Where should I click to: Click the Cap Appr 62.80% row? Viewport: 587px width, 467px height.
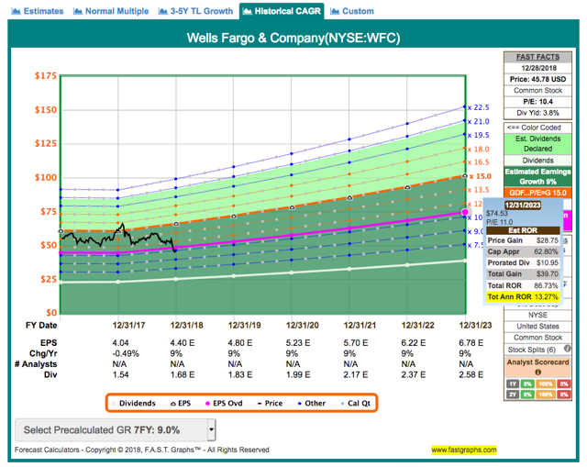523,251
